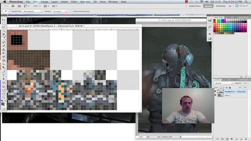Select the Crop tool
Image resolution: width=251 pixels, height=141 pixels.
coord(4,34)
